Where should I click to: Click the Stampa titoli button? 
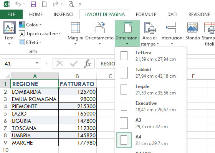[208, 34]
